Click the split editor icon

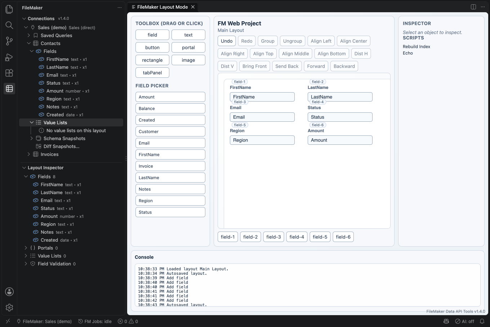pos(473,7)
